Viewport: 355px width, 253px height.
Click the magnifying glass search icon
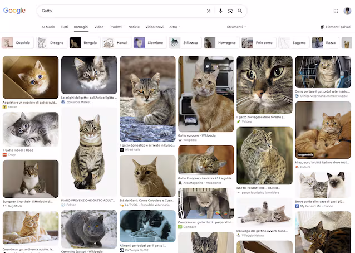tap(240, 11)
